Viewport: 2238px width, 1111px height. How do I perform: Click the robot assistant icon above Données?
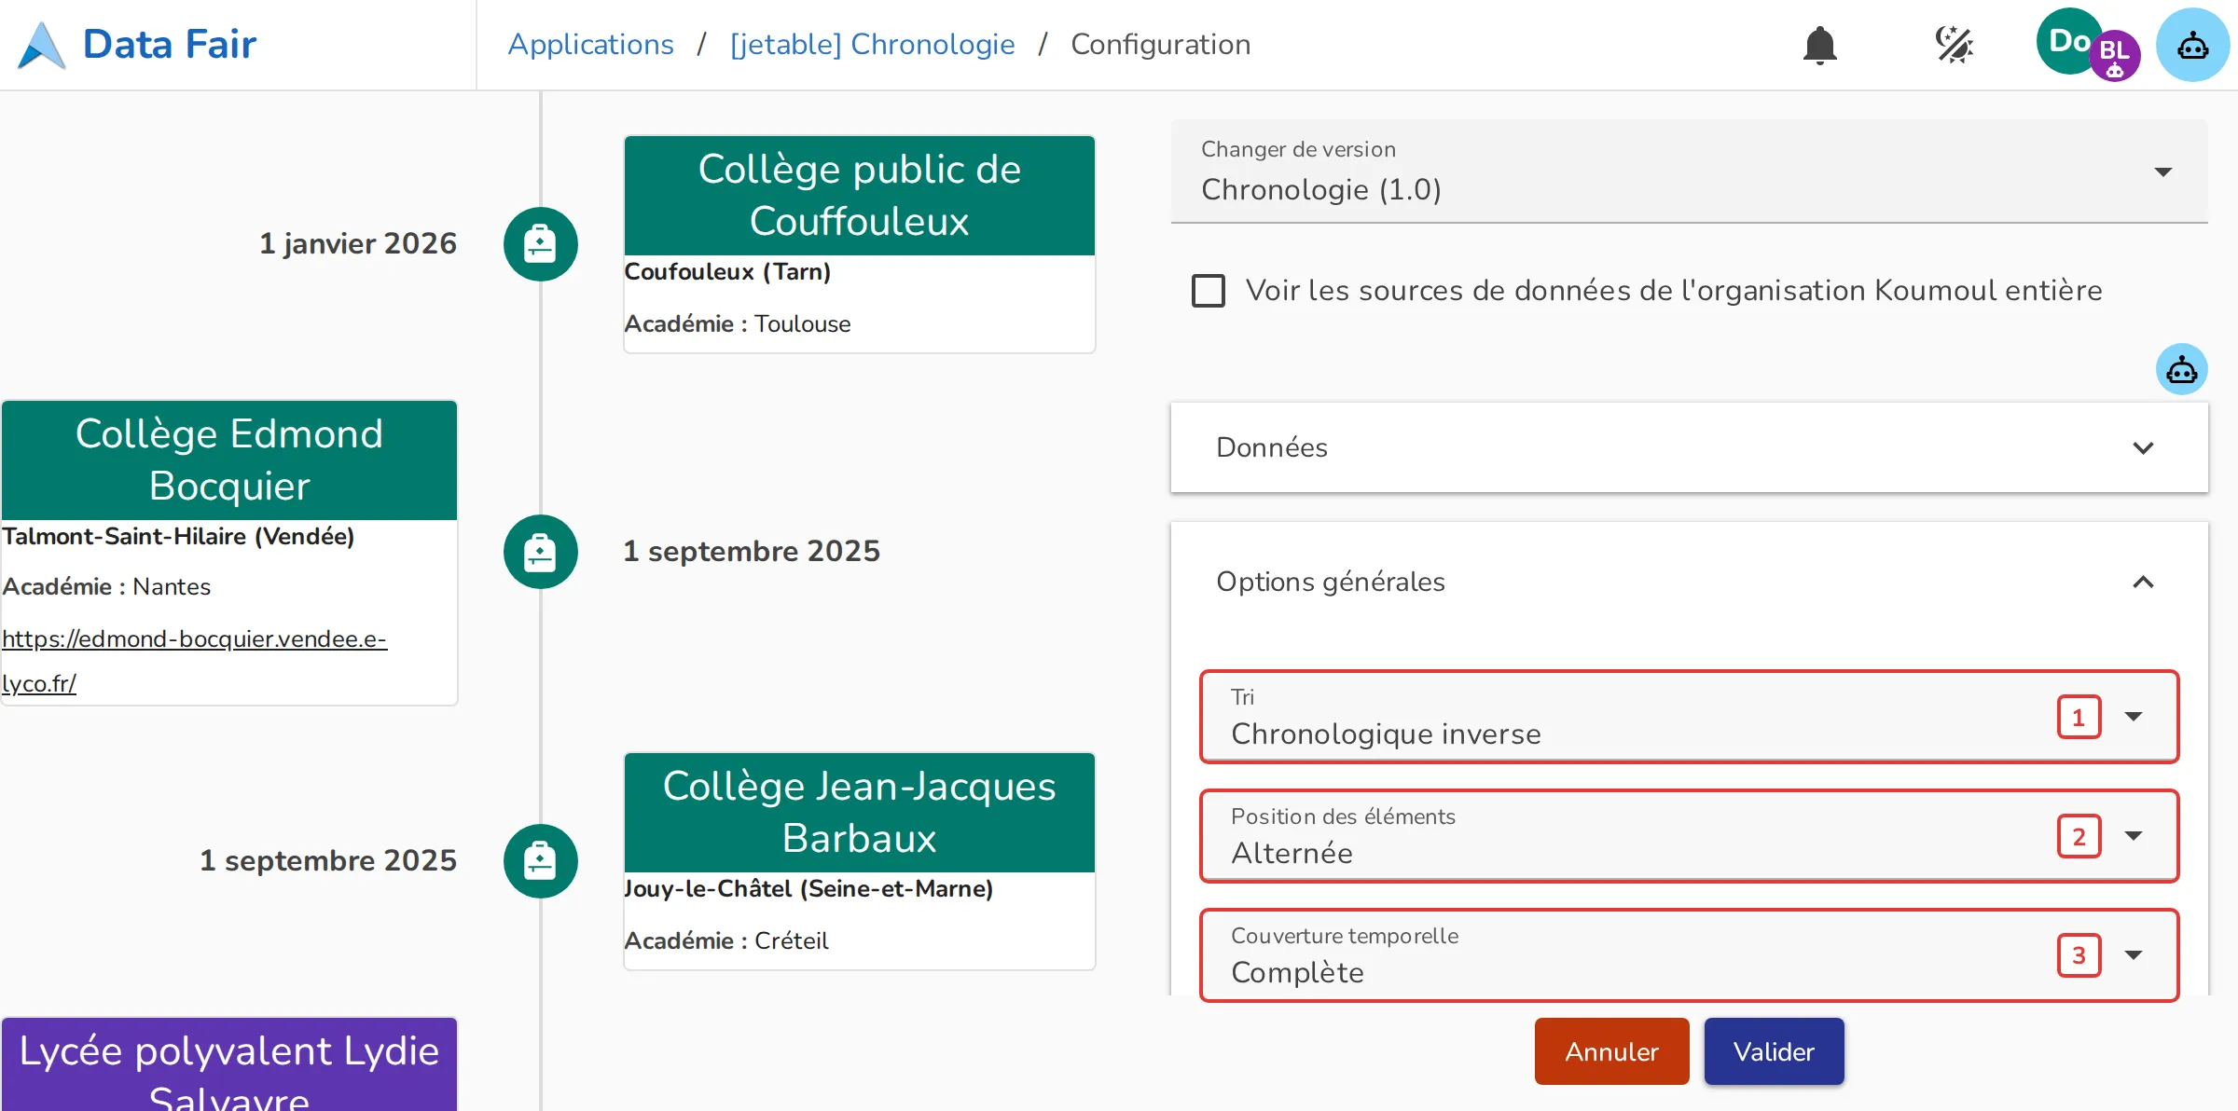click(2181, 369)
